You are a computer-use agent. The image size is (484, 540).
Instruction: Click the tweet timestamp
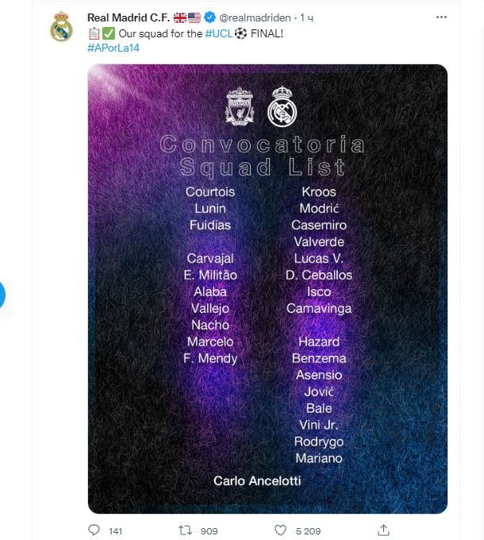point(306,17)
